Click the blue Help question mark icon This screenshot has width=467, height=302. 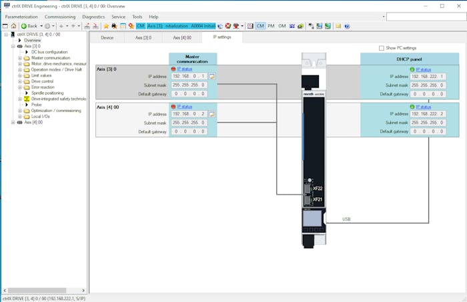coord(347,26)
